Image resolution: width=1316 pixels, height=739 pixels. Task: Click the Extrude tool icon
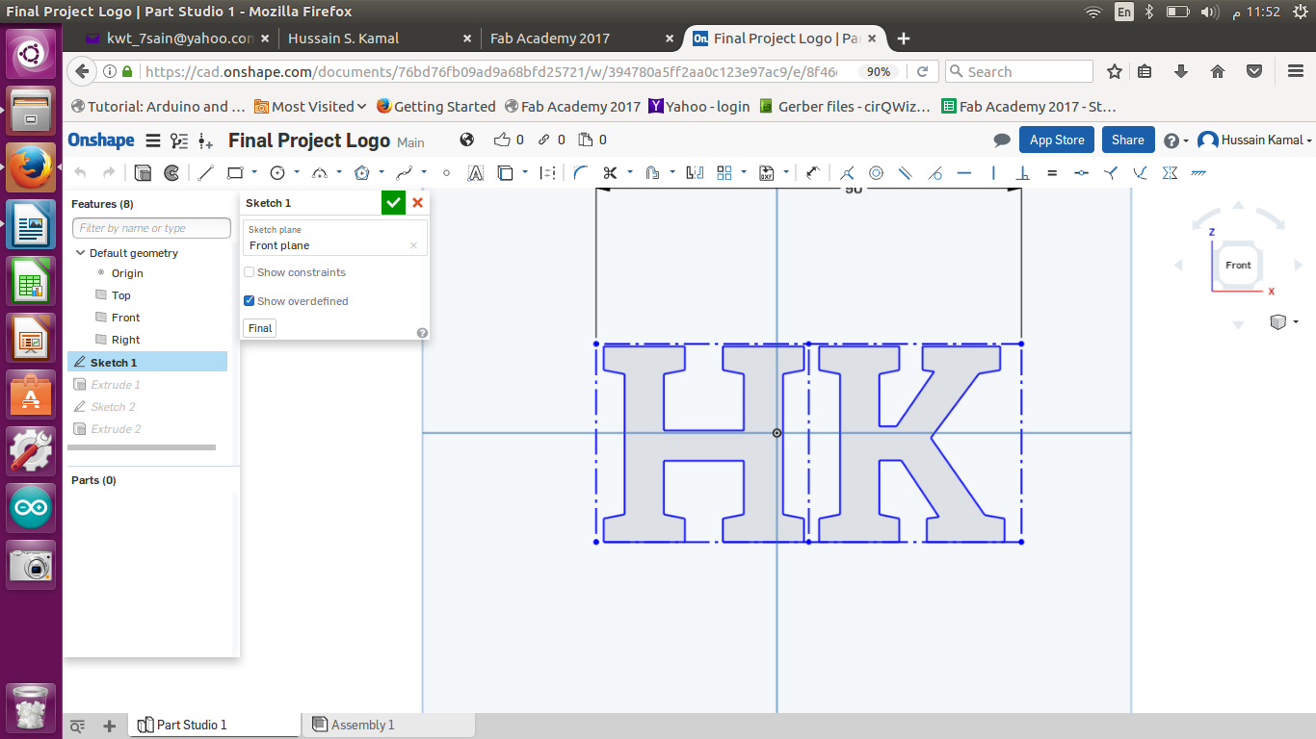pyautogui.click(x=143, y=173)
